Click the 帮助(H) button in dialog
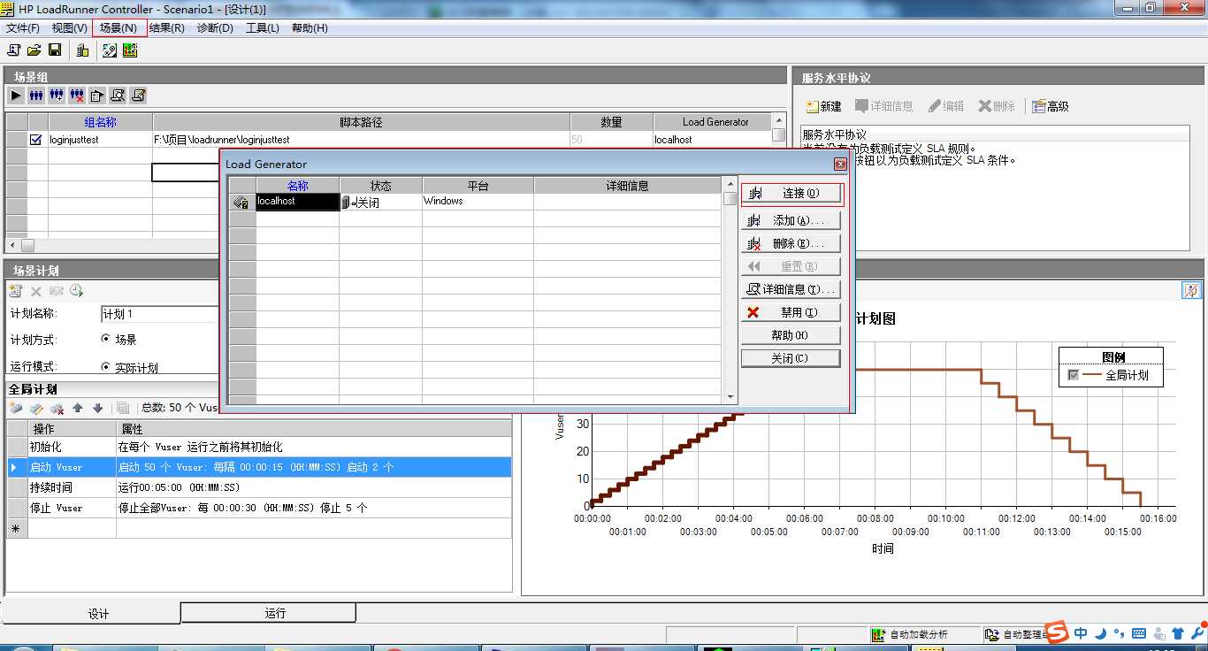The height and width of the screenshot is (651, 1208). 791,335
